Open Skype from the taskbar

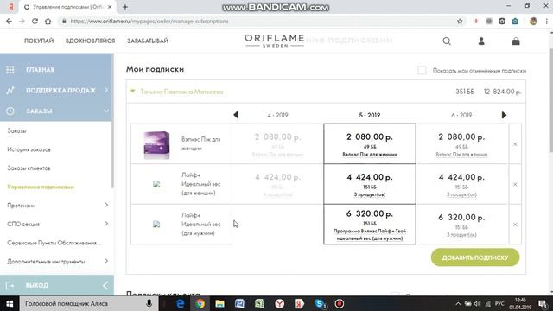pyautogui.click(x=320, y=303)
